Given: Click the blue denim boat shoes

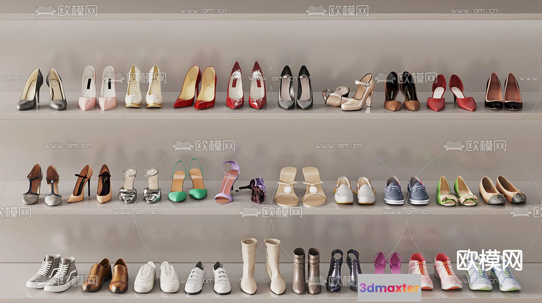Looking at the screenshot, I should 406,191.
